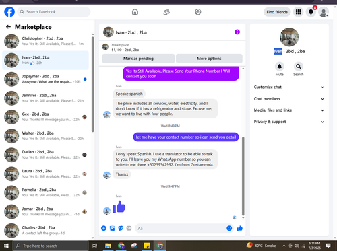Click the message with WhatsApp number

[x=165, y=159]
